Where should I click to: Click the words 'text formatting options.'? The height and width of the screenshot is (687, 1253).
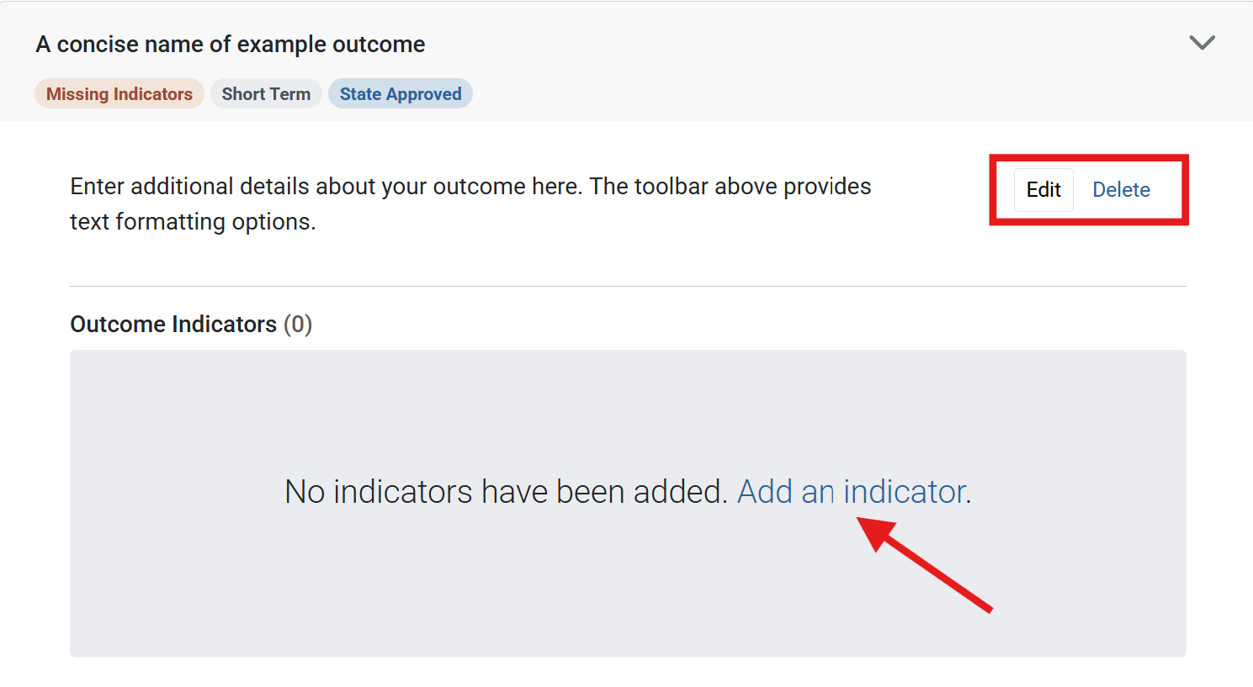pos(193,222)
